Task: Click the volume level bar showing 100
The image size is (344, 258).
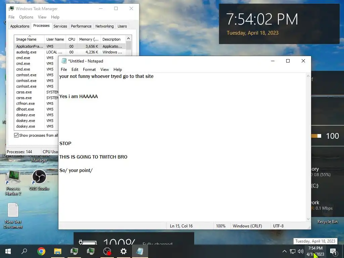Action: (316, 136)
